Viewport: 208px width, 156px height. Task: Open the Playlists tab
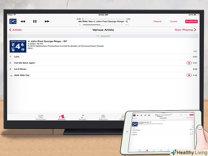(41, 117)
